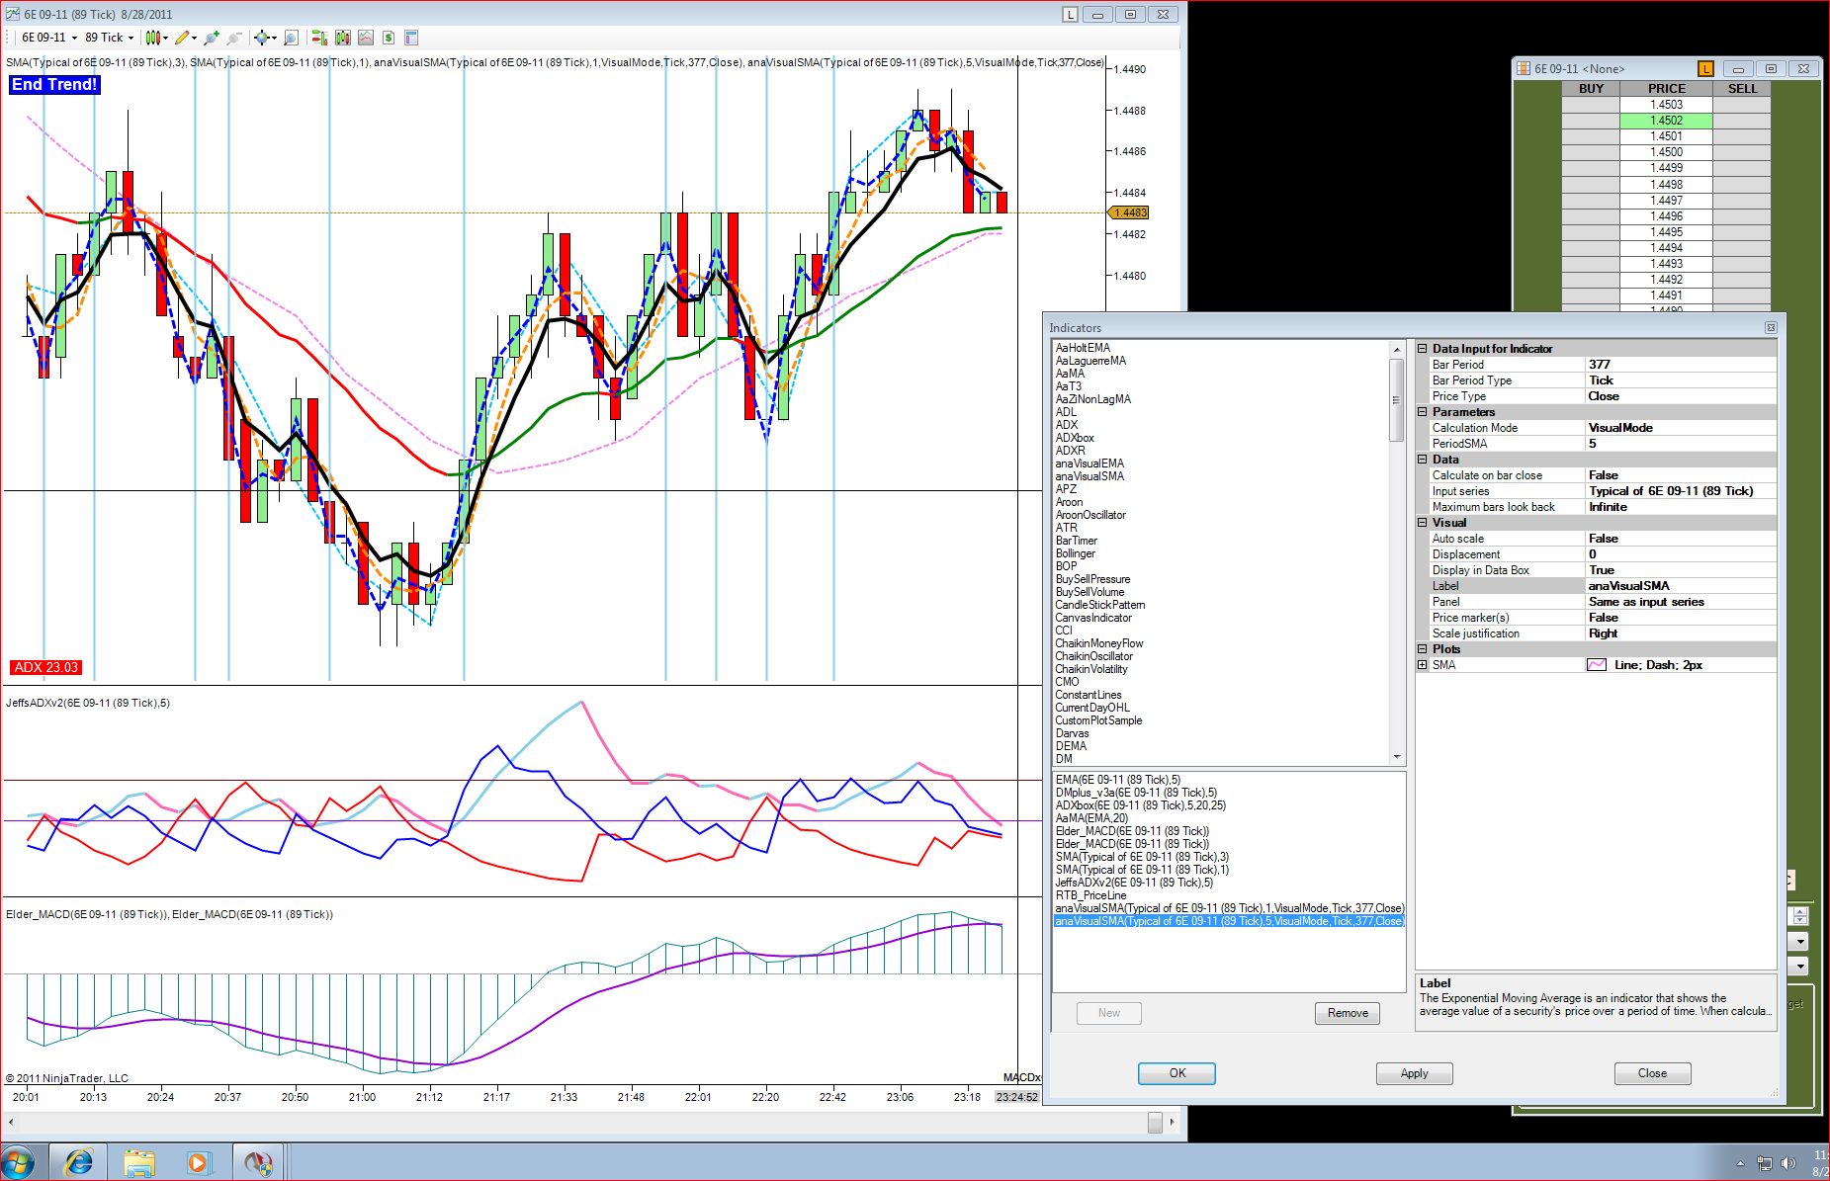Click the chart horizontal scrollbar thumb
The width and height of the screenshot is (1830, 1181).
point(1155,1122)
